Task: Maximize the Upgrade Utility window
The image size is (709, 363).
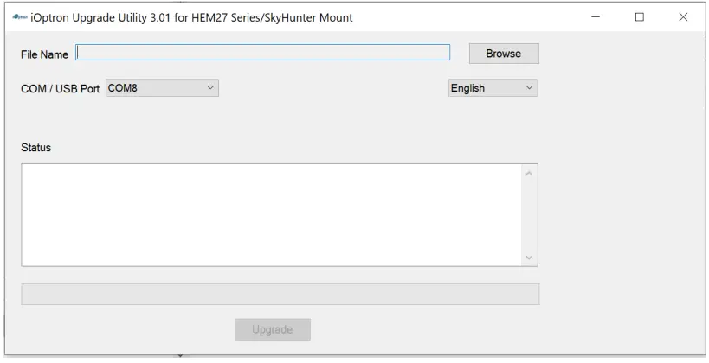Action: [640, 17]
